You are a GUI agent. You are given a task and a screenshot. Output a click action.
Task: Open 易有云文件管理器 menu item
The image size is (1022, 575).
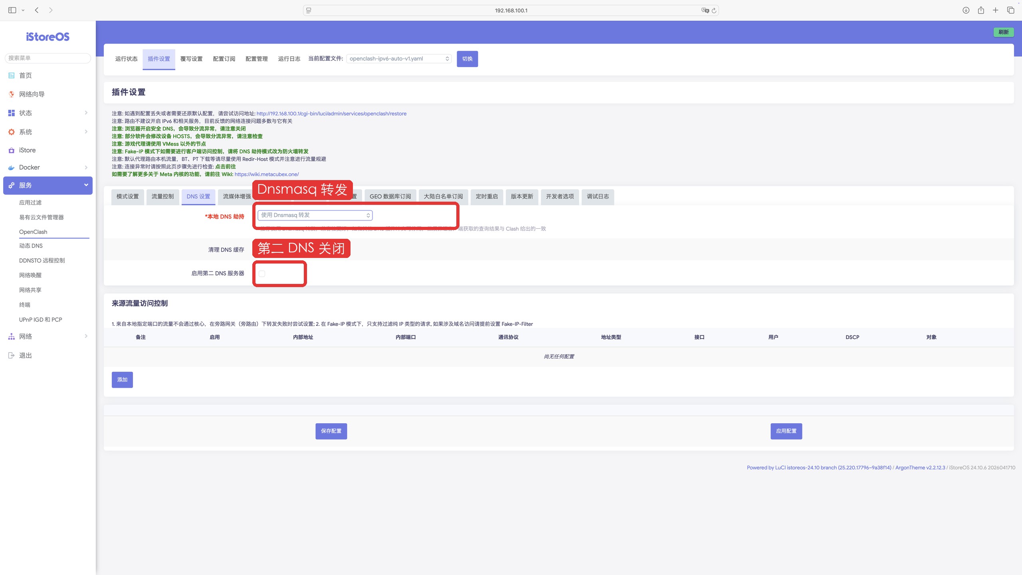pyautogui.click(x=42, y=218)
